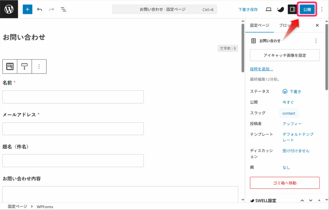The height and width of the screenshot is (210, 329).
Task: Open the document overview list
Action: click(63, 9)
